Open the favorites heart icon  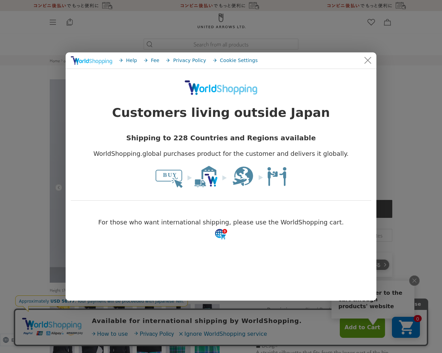click(371, 22)
